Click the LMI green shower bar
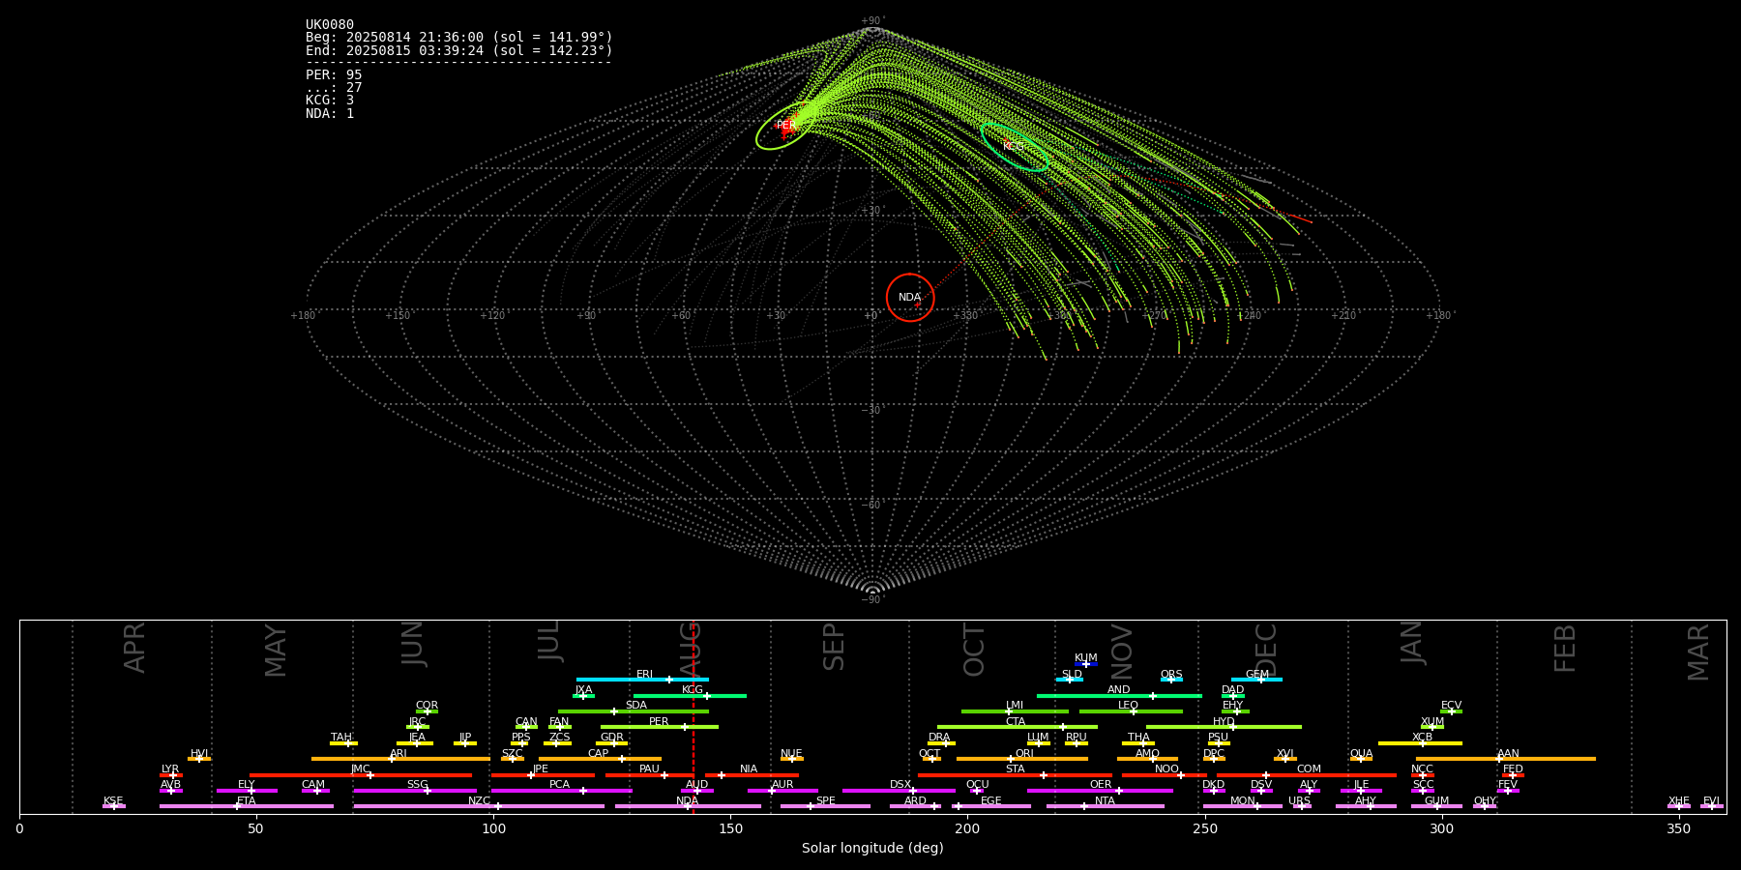The width and height of the screenshot is (1741, 870). click(1015, 711)
